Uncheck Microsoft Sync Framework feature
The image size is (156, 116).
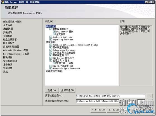click(x=51, y=68)
